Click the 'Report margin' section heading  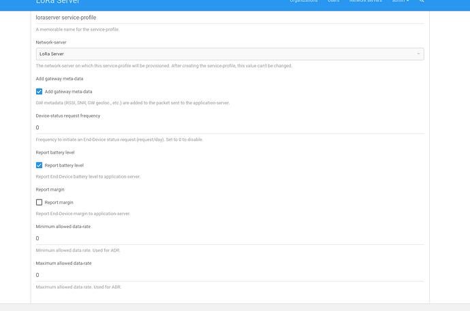point(50,190)
